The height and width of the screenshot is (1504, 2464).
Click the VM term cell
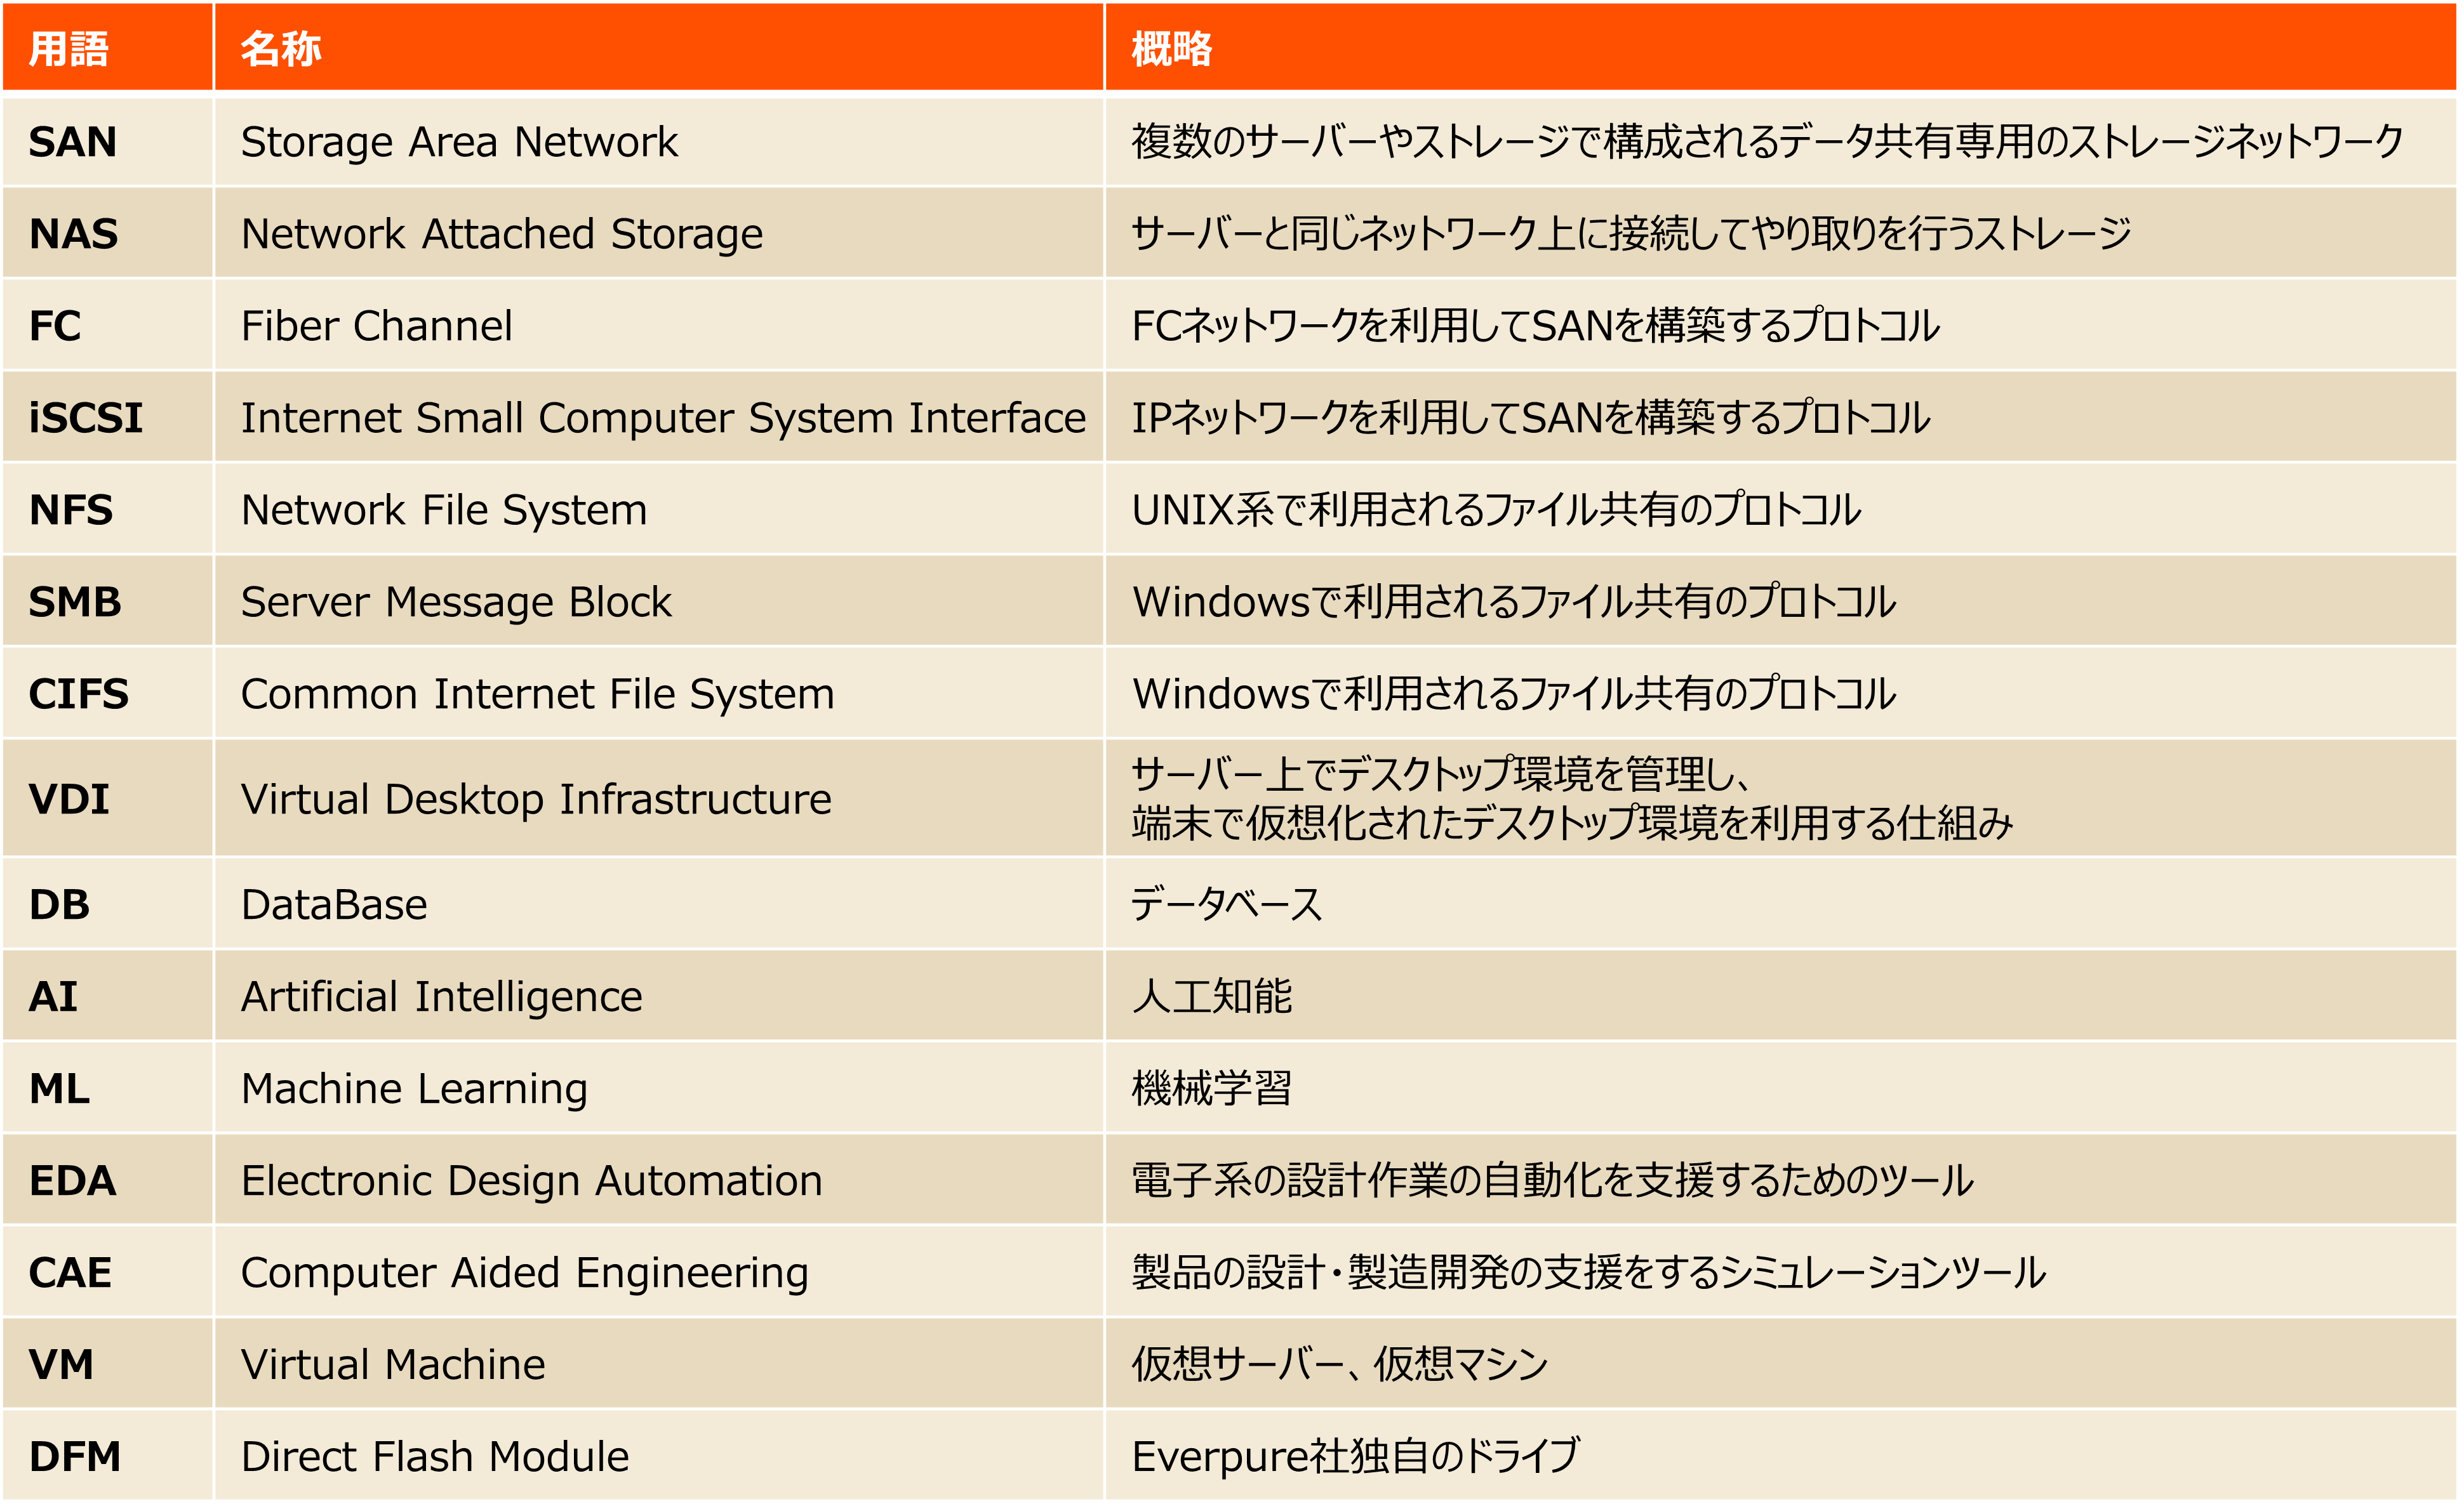coord(61,1364)
